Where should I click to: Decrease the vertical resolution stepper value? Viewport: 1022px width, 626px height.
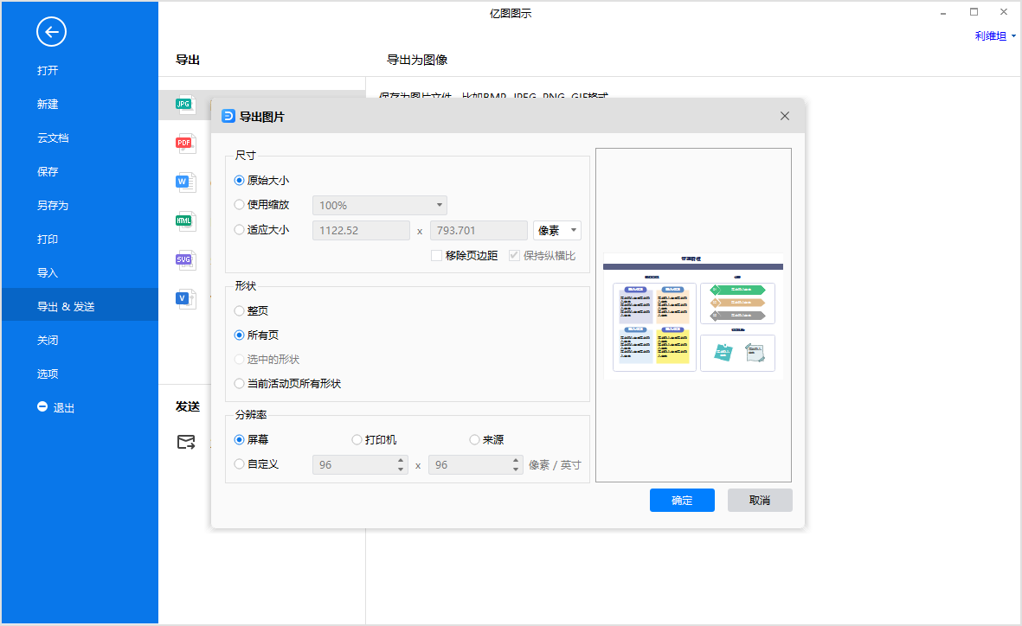[x=516, y=469]
